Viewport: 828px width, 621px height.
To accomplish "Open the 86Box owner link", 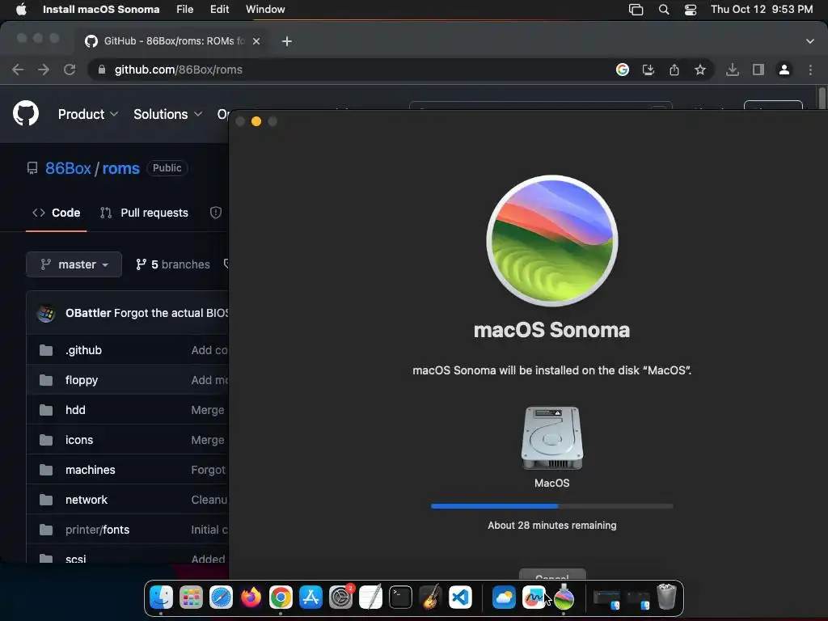I will [68, 168].
